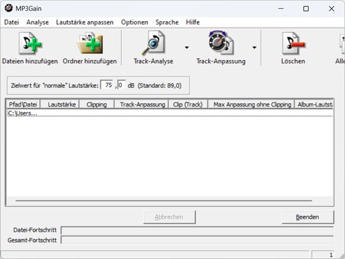
Task: Open the Sprache menu
Action: point(167,22)
